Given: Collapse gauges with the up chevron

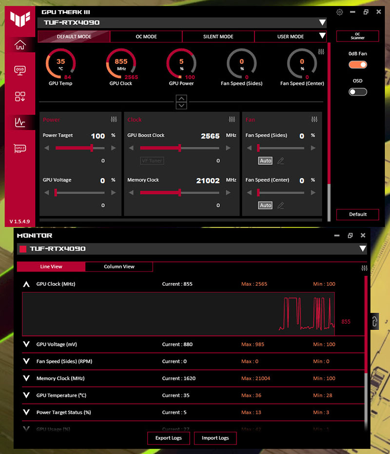Looking at the screenshot, I should 181,99.
